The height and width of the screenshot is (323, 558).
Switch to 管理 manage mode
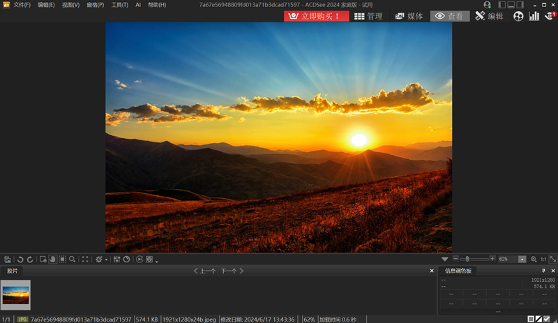click(x=369, y=16)
